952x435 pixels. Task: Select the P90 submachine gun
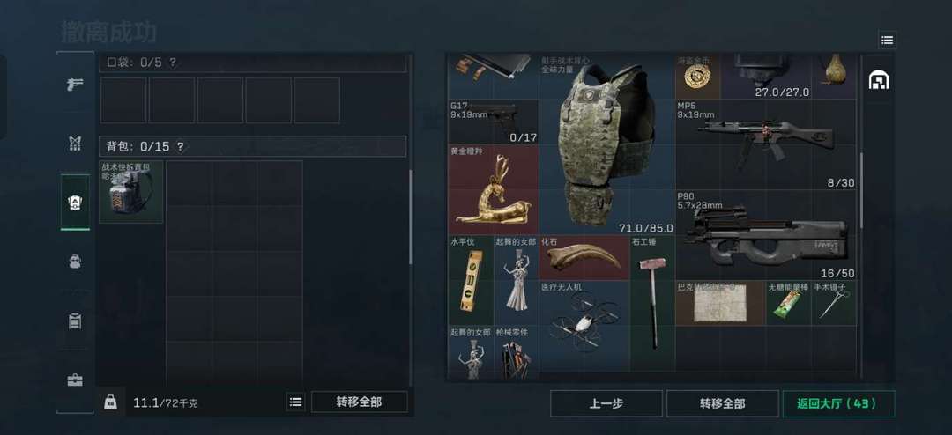(x=766, y=235)
